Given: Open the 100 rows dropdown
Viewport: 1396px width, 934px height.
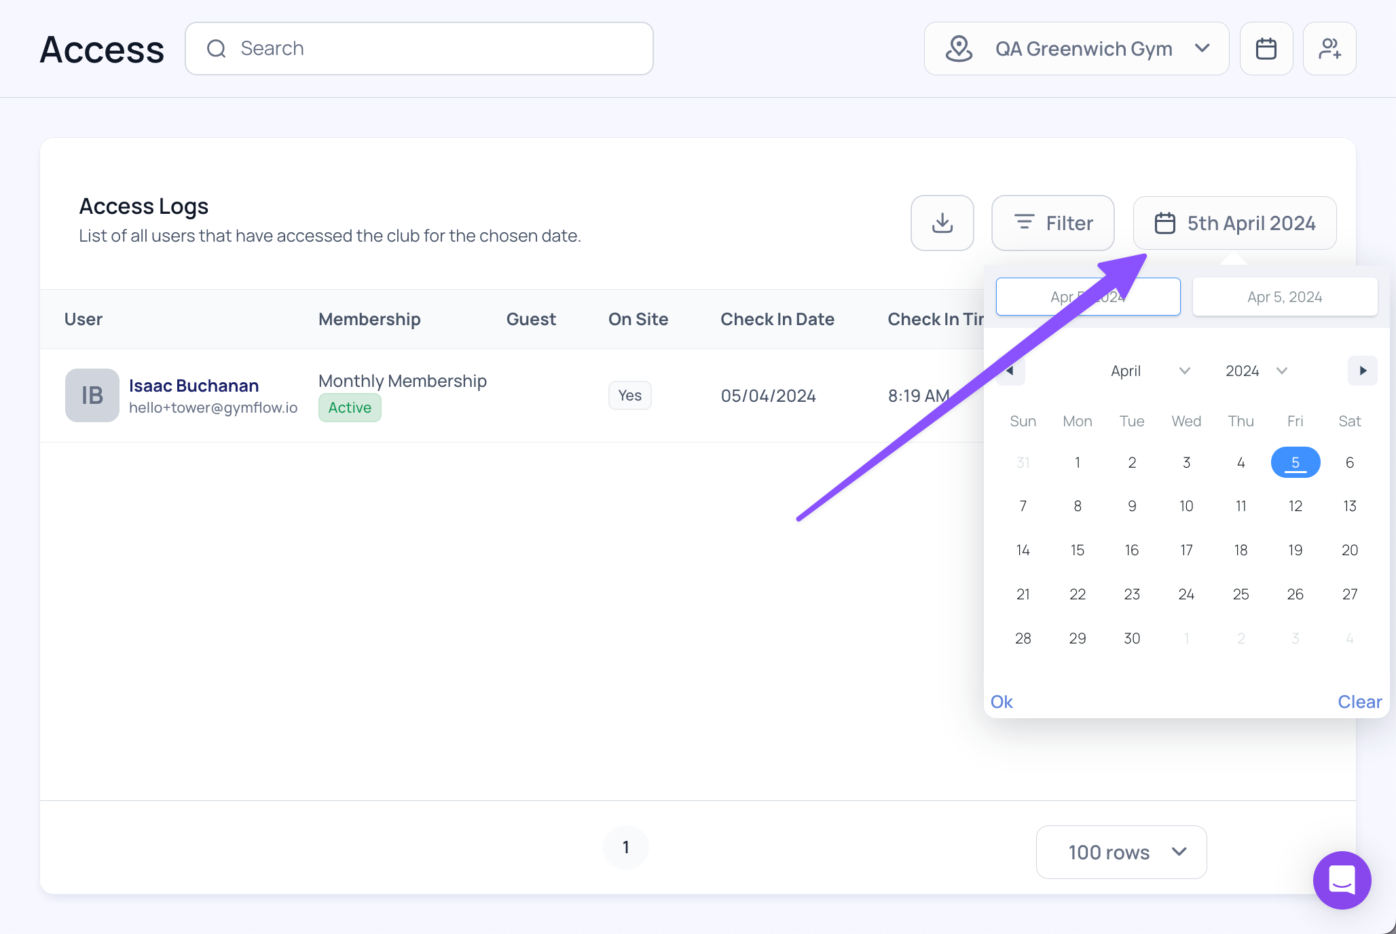Looking at the screenshot, I should point(1121,853).
